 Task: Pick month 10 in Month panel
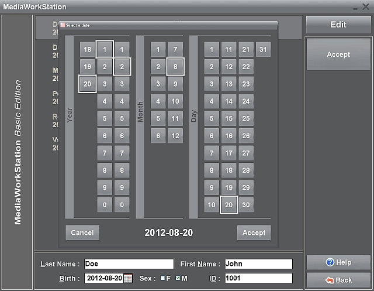pyautogui.click(x=175, y=101)
